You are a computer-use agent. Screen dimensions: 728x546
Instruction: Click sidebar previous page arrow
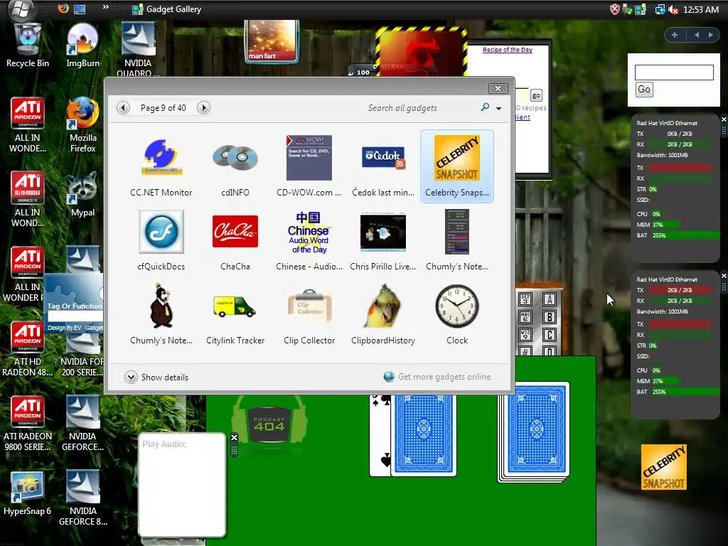pos(697,35)
